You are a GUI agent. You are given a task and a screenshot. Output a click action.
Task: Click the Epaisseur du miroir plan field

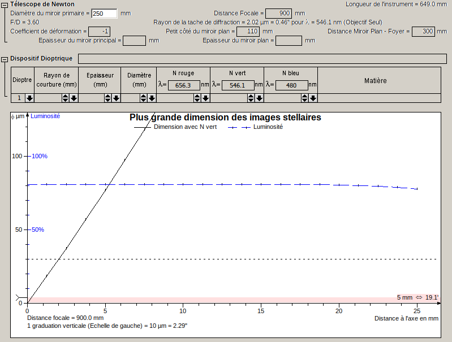(x=289, y=41)
